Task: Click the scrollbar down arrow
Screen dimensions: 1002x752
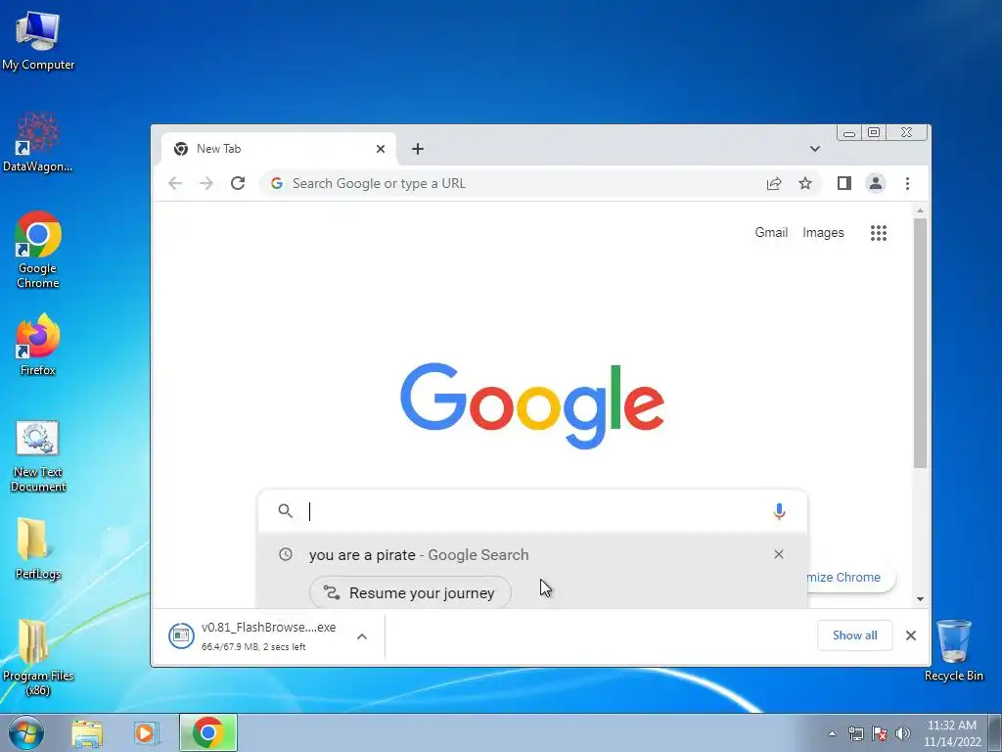Action: point(920,599)
